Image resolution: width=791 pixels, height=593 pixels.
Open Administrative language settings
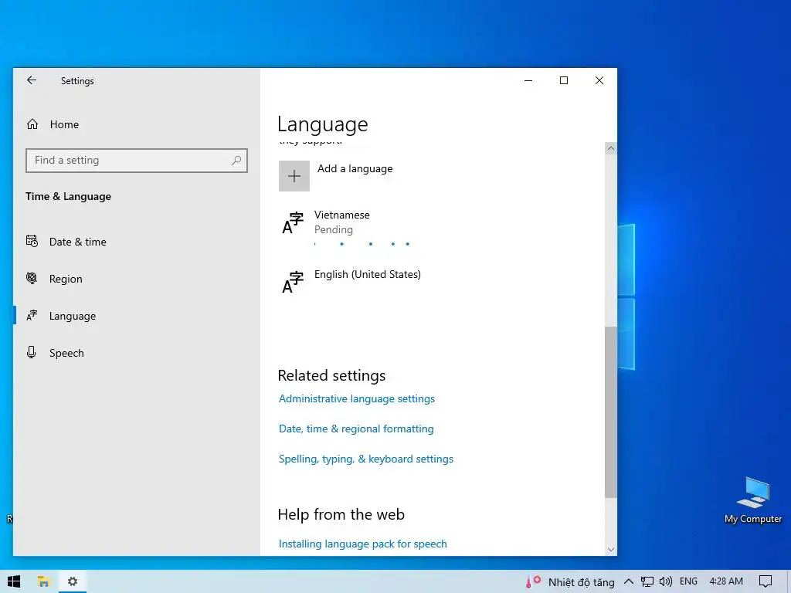(x=357, y=398)
